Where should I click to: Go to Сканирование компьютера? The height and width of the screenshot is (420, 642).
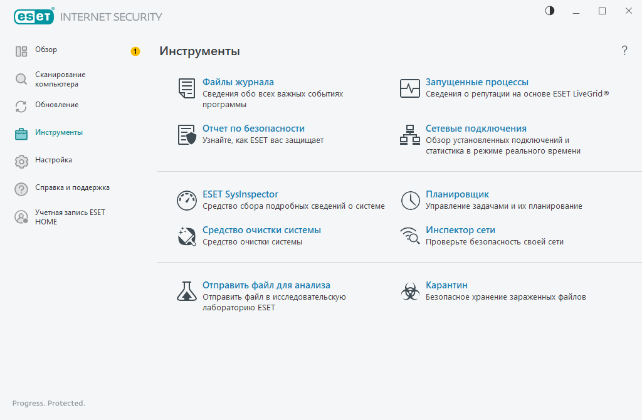tap(60, 80)
